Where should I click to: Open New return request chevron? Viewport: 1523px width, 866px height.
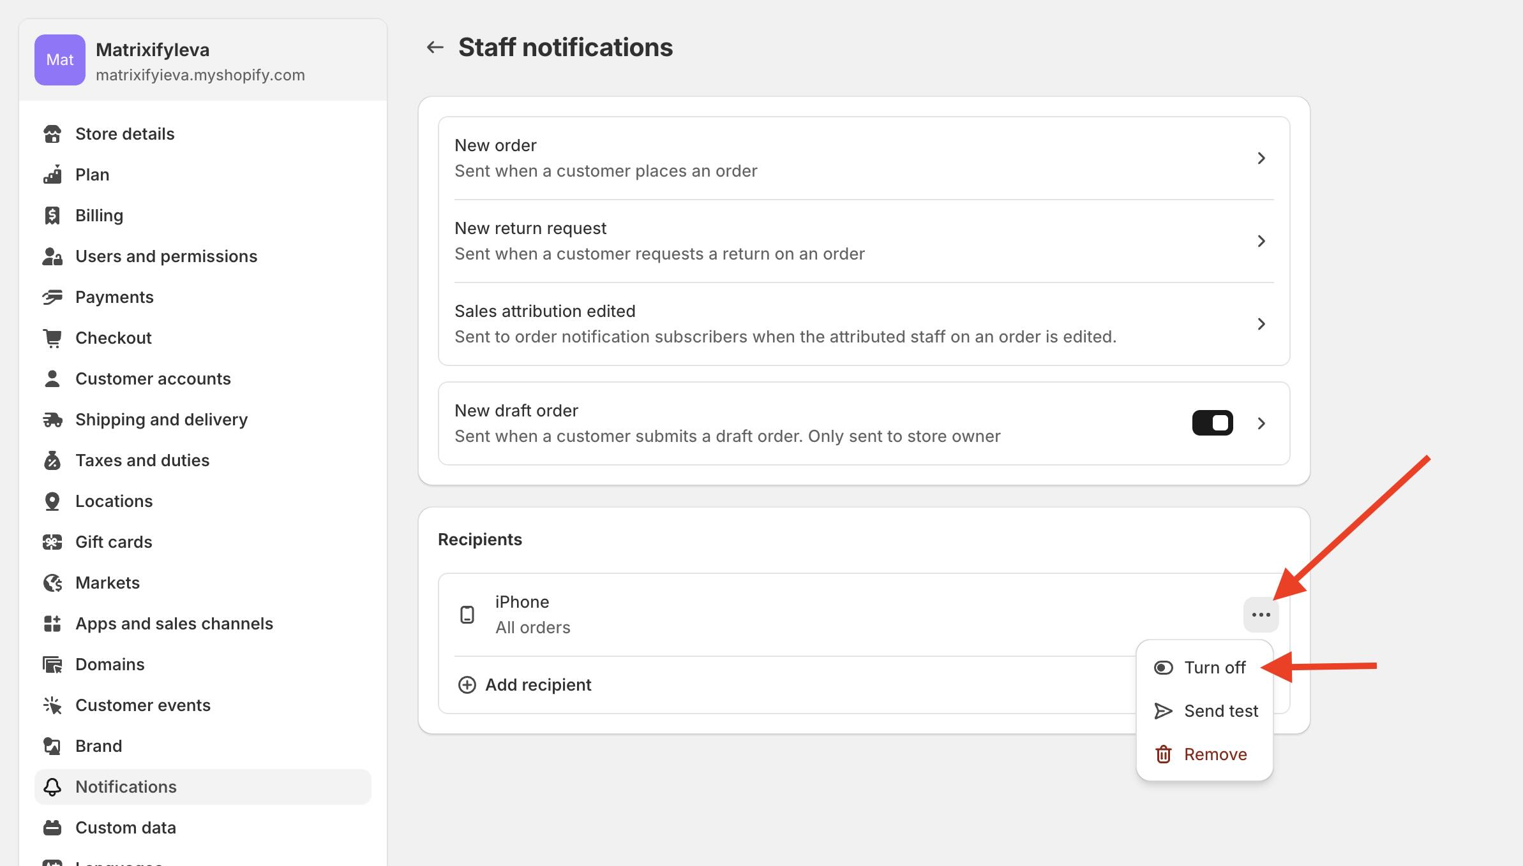[x=1261, y=241]
